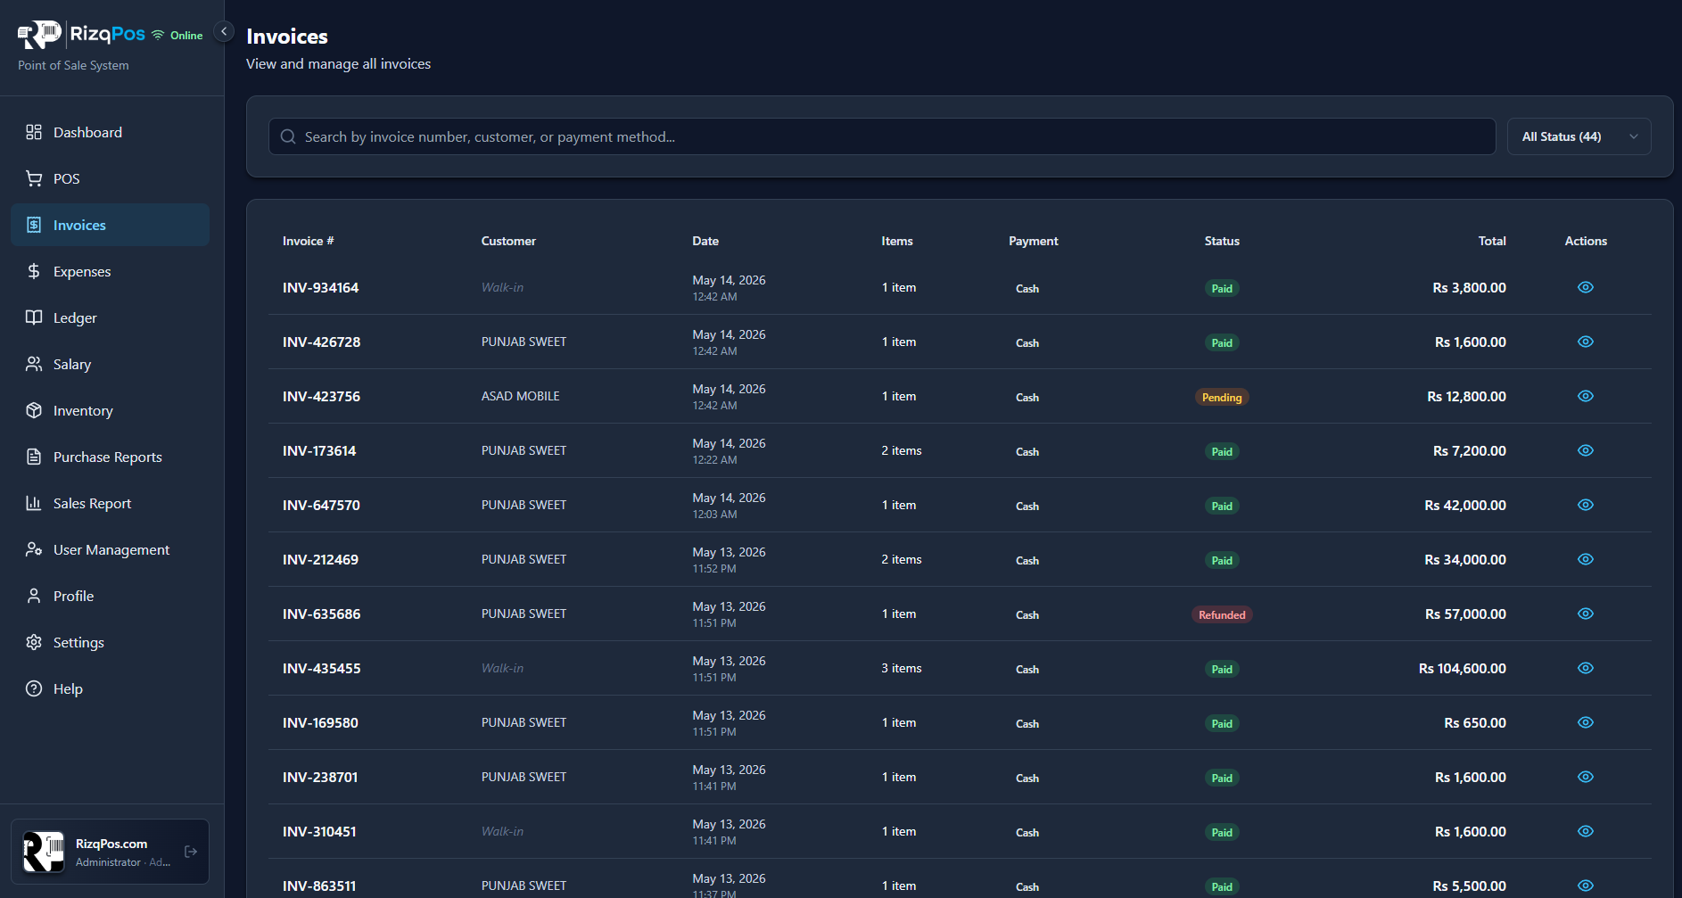Click the Invoice # column header
Image resolution: width=1682 pixels, height=898 pixels.
(308, 241)
